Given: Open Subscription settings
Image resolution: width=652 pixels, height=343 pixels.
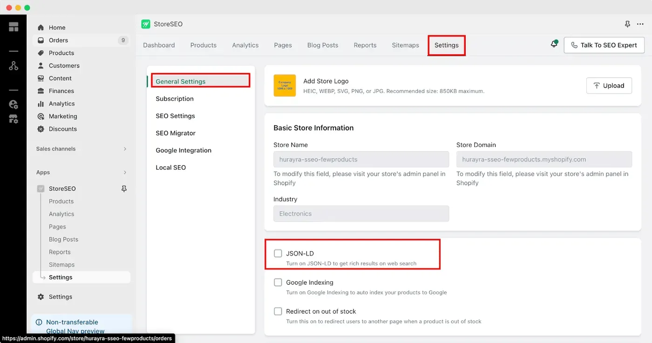Looking at the screenshot, I should point(175,99).
